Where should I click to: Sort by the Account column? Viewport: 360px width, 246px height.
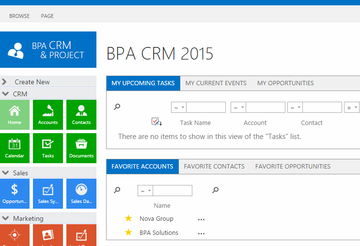[255, 123]
